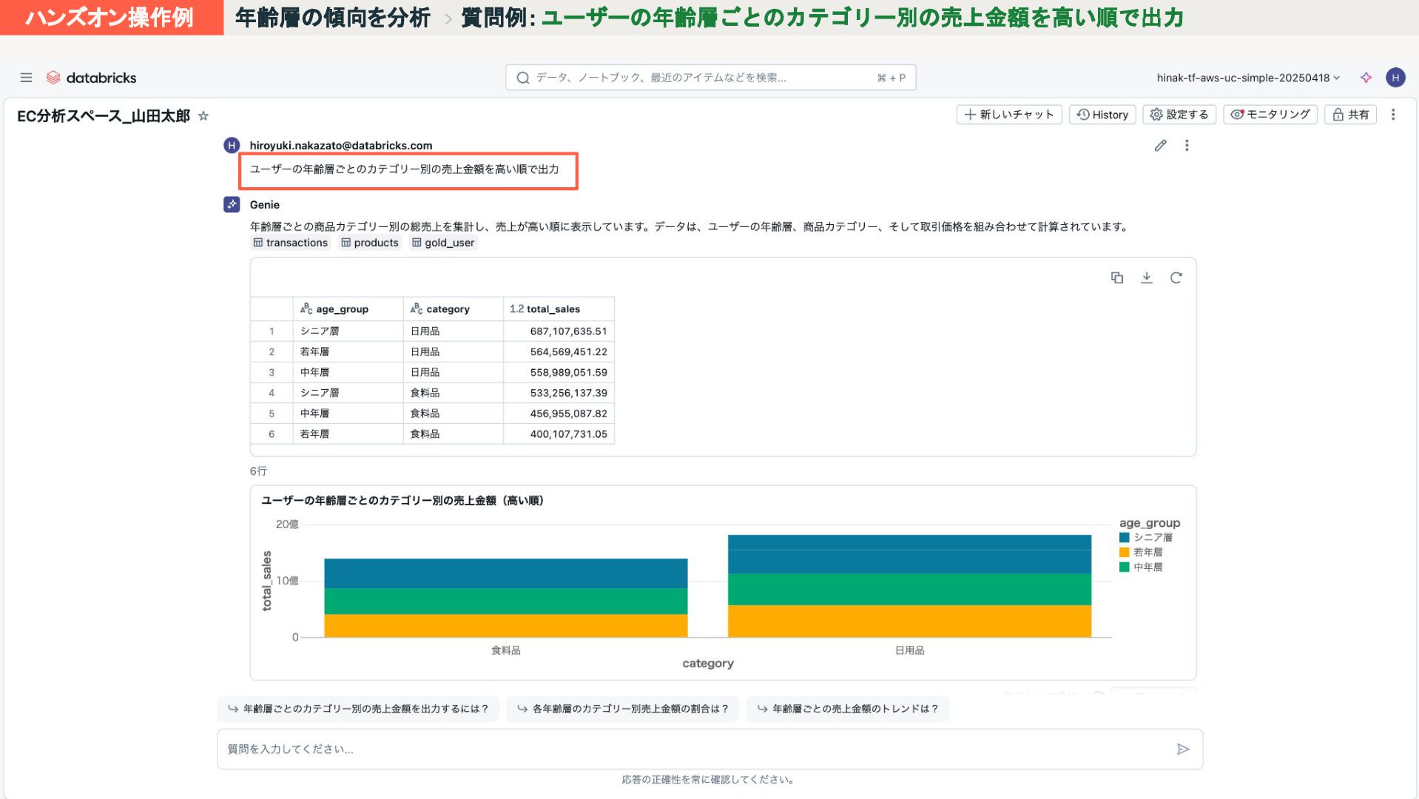Screen dimensions: 1419x799
Task: Star the EC分析スペース_山田太郎 space
Action: point(203,116)
